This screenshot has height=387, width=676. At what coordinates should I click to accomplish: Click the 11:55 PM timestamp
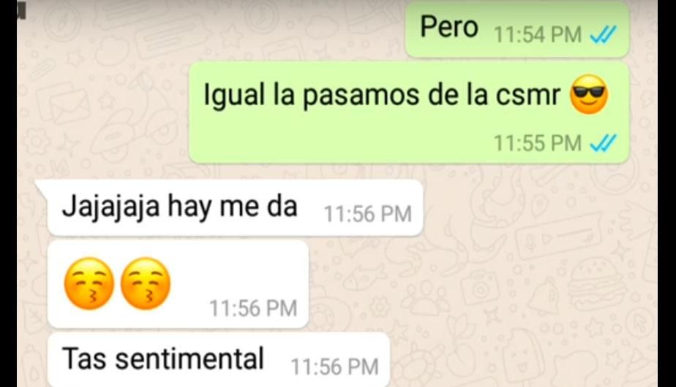pos(538,143)
